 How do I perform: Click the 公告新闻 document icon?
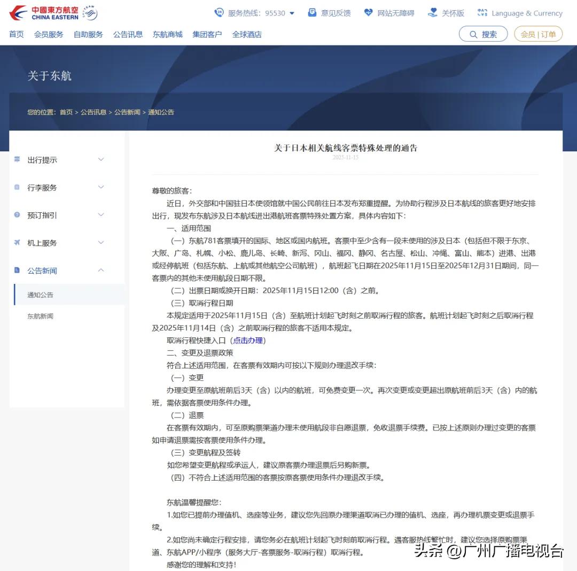(x=17, y=270)
